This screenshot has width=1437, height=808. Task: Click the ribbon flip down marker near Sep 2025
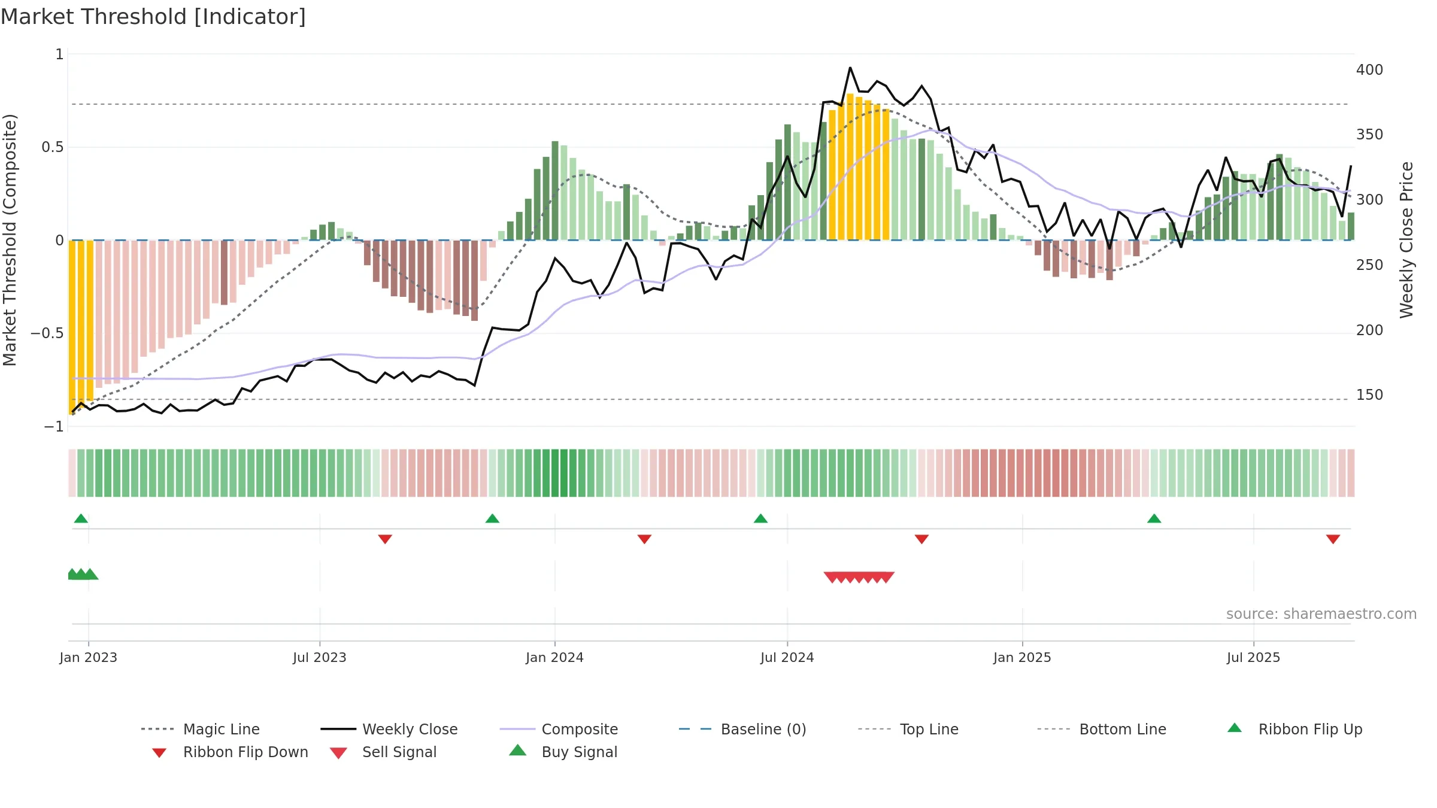click(x=1333, y=539)
